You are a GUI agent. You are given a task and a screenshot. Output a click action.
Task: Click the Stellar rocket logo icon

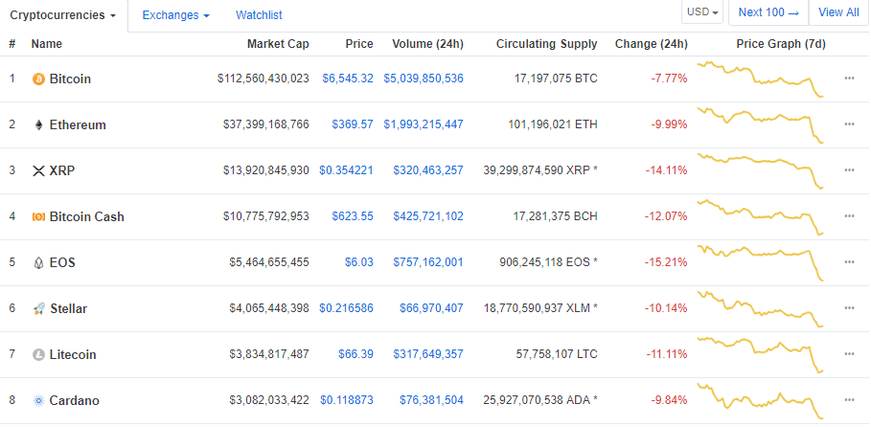(x=38, y=308)
